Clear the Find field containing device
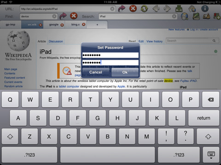This screenshot has height=165, width=221. [54, 16]
